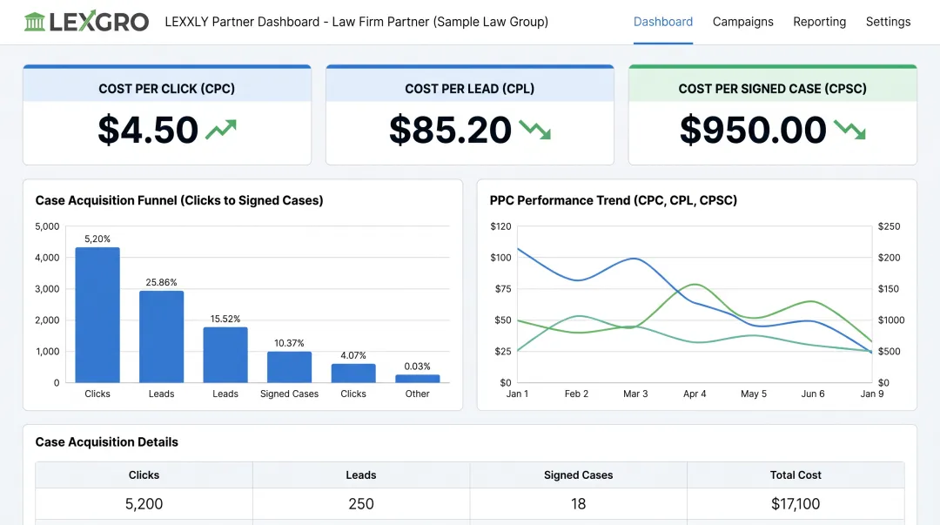940x525 pixels.
Task: Go to the Settings tab
Action: (888, 22)
